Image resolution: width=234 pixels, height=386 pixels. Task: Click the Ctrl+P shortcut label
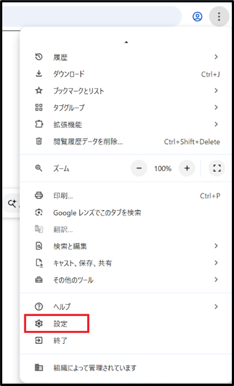(210, 196)
